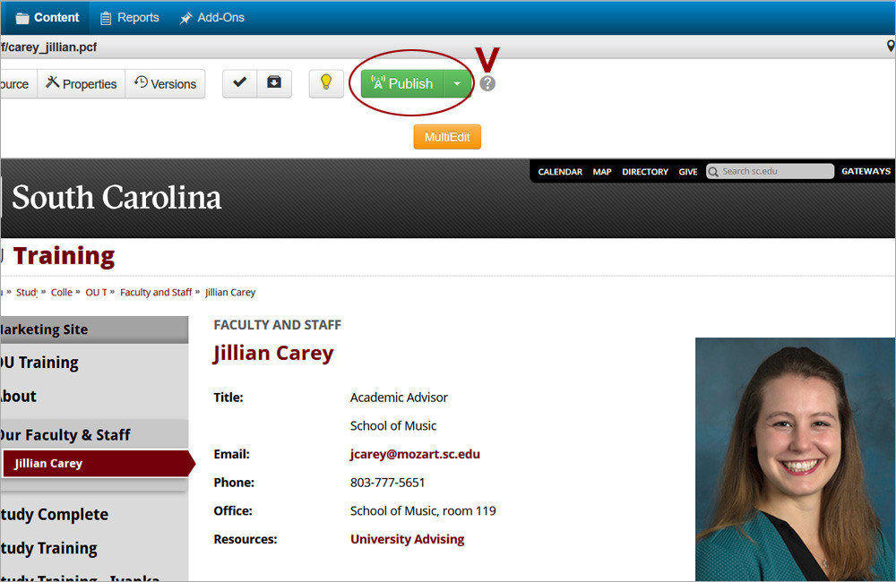This screenshot has width=896, height=582.
Task: Click the FACULTY AND STAFF section label
Action: click(277, 325)
